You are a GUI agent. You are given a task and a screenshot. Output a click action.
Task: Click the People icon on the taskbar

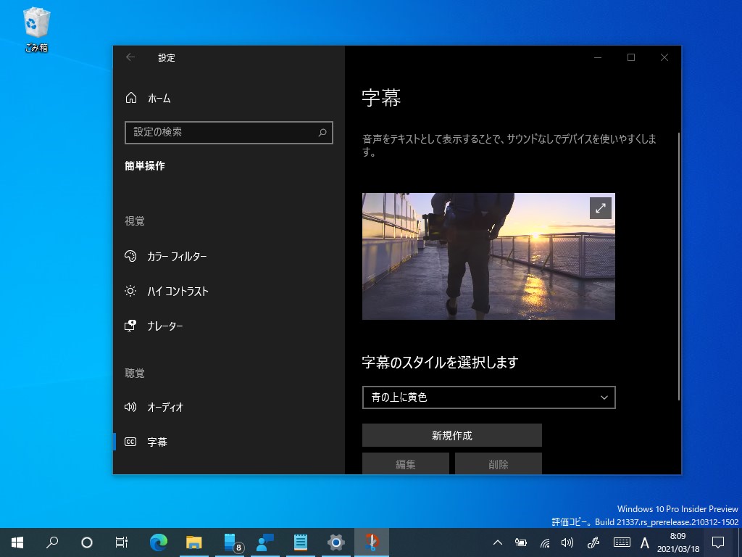click(264, 542)
